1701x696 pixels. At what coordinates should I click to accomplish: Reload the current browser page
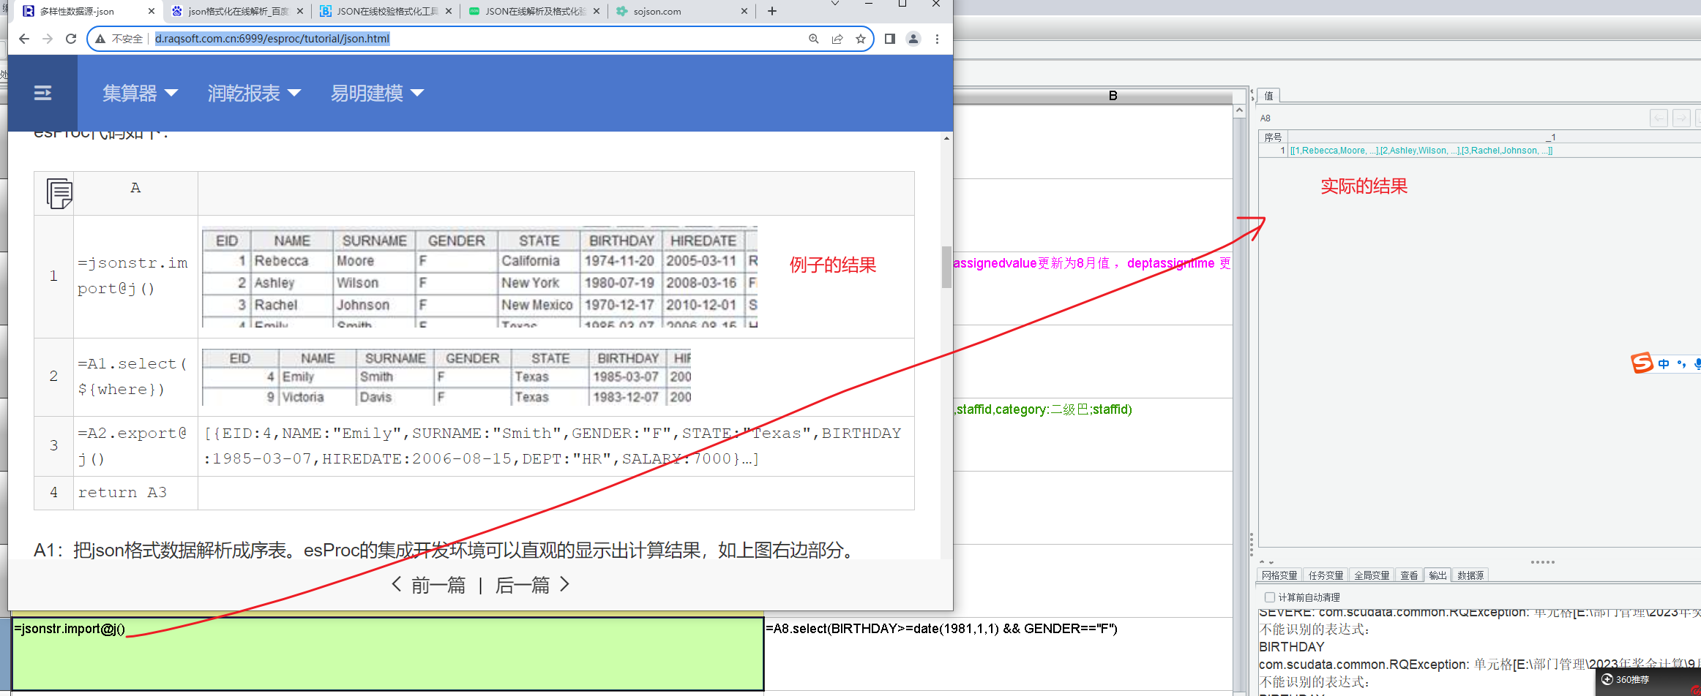pyautogui.click(x=71, y=39)
